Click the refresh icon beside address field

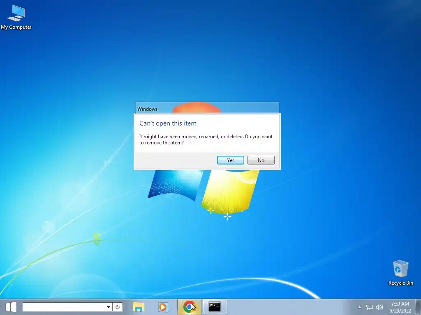(x=118, y=307)
